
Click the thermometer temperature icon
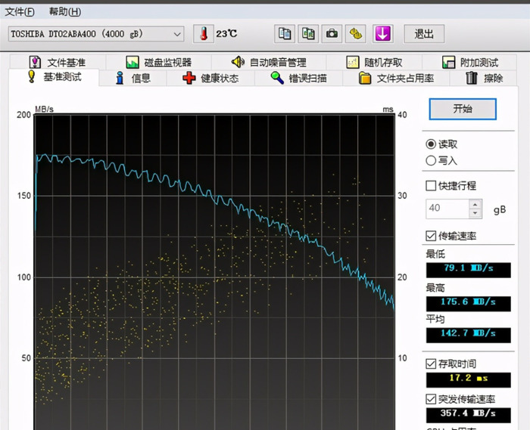204,33
